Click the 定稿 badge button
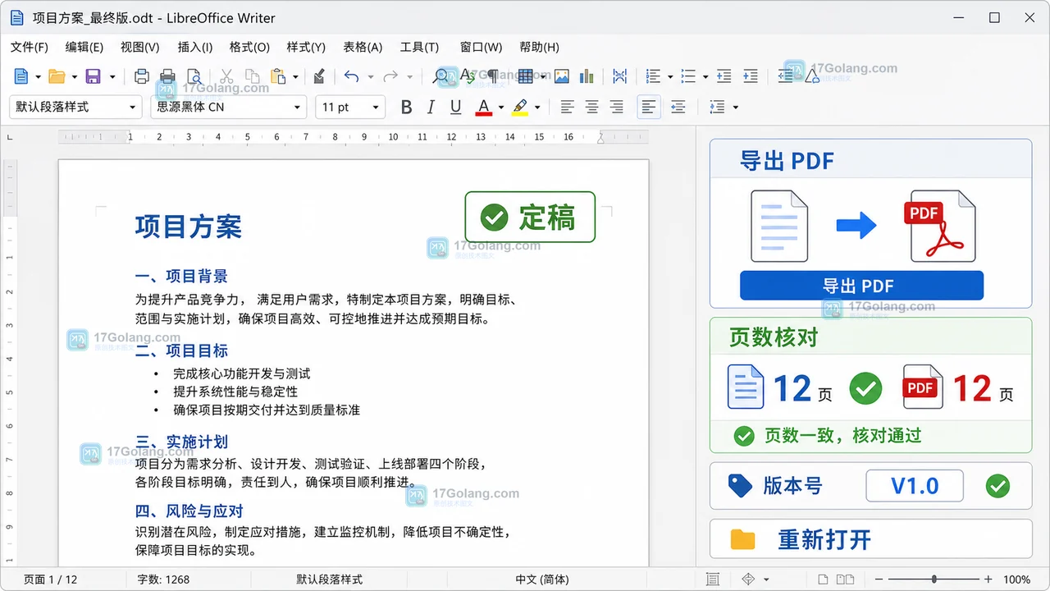 530,217
